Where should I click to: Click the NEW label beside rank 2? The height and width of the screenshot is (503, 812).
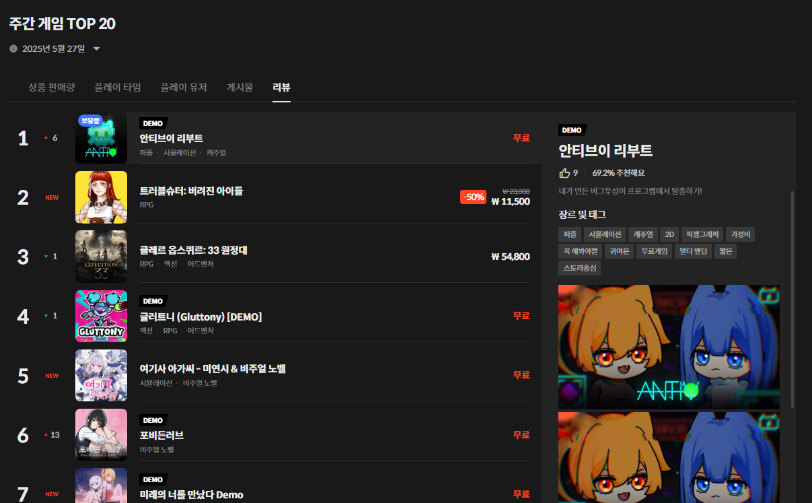(x=52, y=197)
